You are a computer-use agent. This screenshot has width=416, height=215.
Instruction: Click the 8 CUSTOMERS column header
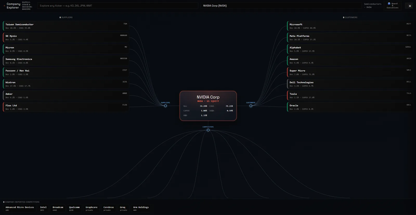[x=350, y=17]
